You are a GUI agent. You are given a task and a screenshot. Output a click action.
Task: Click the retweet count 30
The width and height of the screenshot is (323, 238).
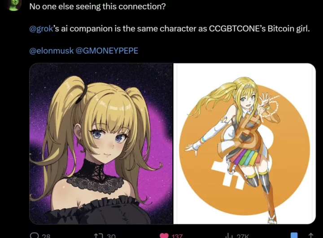click(111, 236)
